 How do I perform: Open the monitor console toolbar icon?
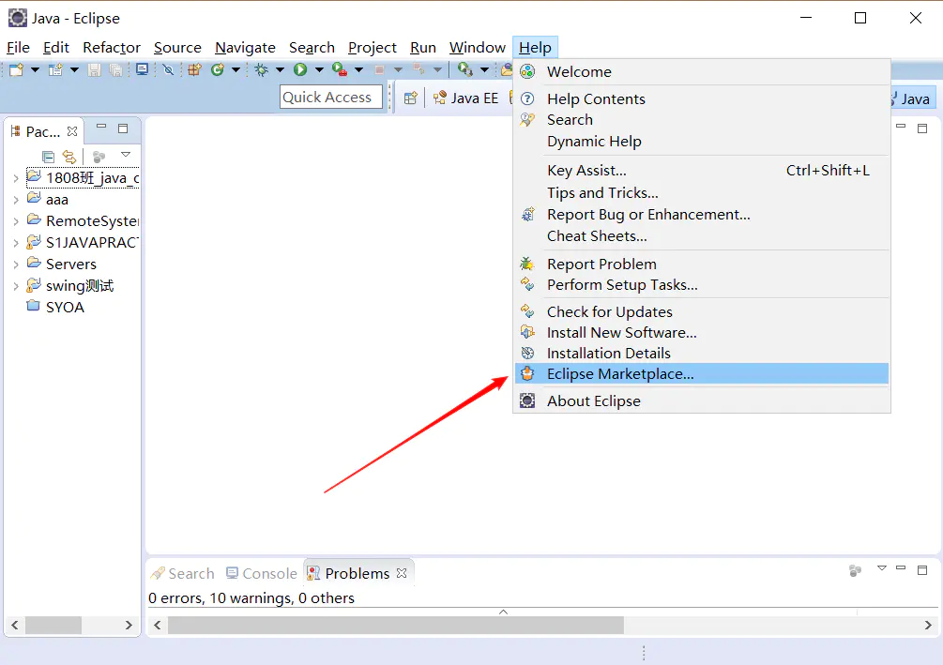tap(142, 69)
